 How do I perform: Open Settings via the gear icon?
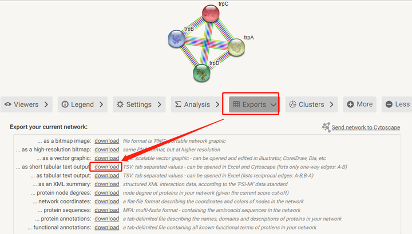coord(120,104)
